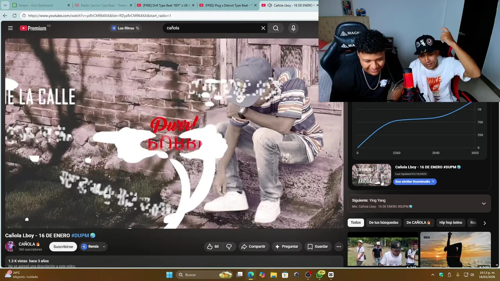The image size is (500, 281).
Task: Open the Compartir share button
Action: (x=253, y=247)
